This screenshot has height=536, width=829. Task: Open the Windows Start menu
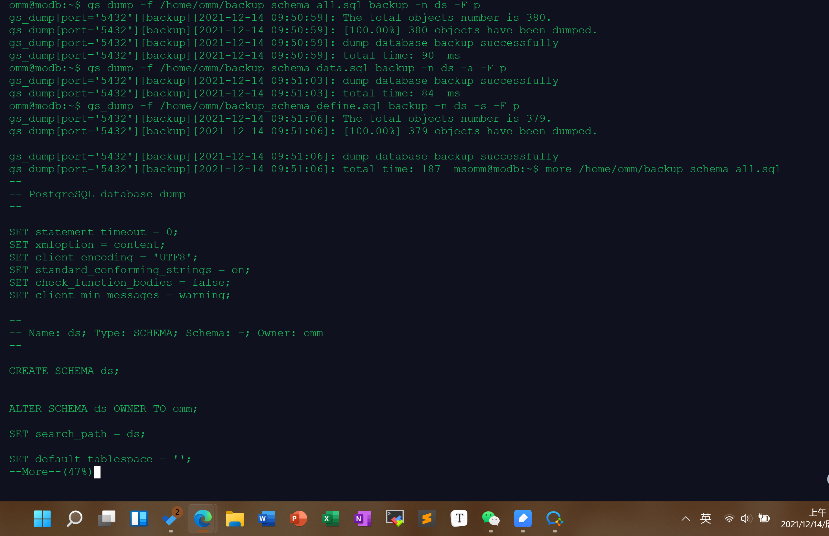[x=42, y=519]
